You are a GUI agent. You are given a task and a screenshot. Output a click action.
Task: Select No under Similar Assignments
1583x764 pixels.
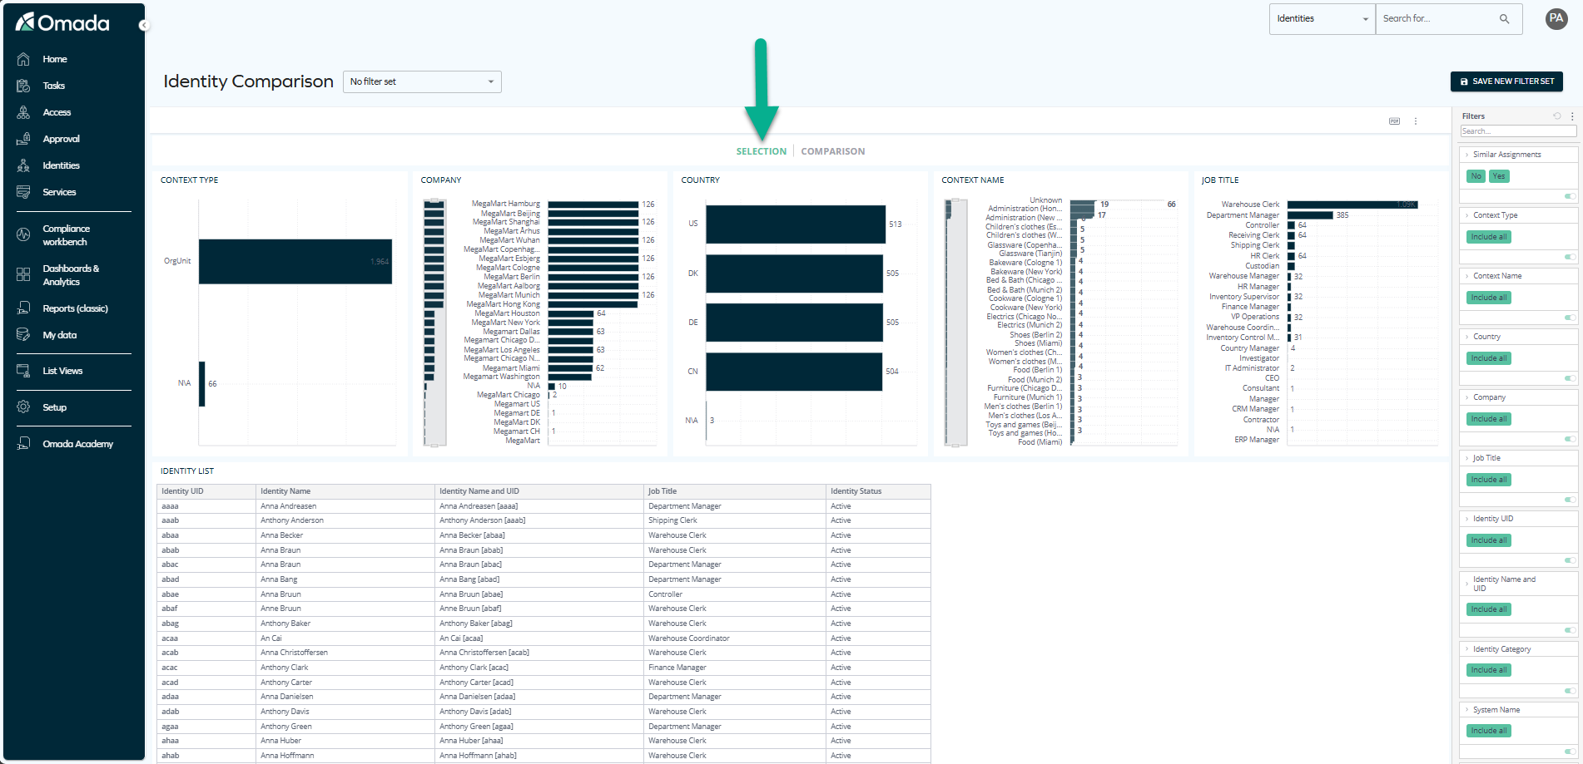(x=1476, y=176)
